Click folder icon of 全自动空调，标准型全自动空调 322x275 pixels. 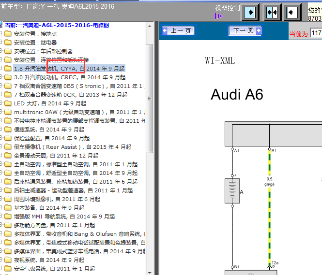[8, 164]
